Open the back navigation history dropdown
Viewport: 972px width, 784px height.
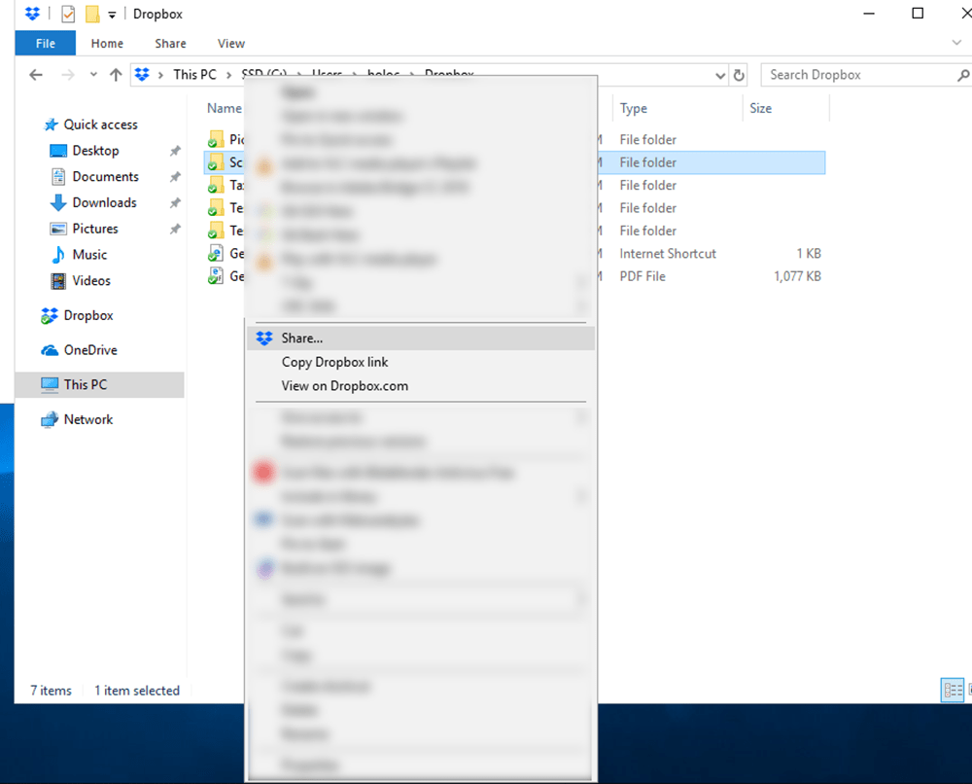tap(93, 75)
